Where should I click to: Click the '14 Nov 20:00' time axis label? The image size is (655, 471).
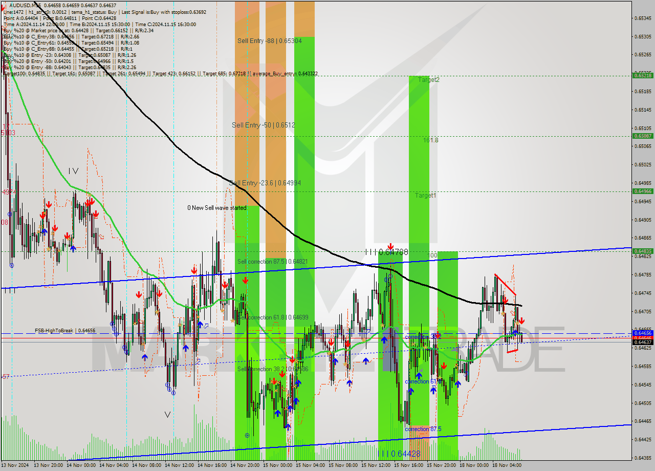pos(246,465)
